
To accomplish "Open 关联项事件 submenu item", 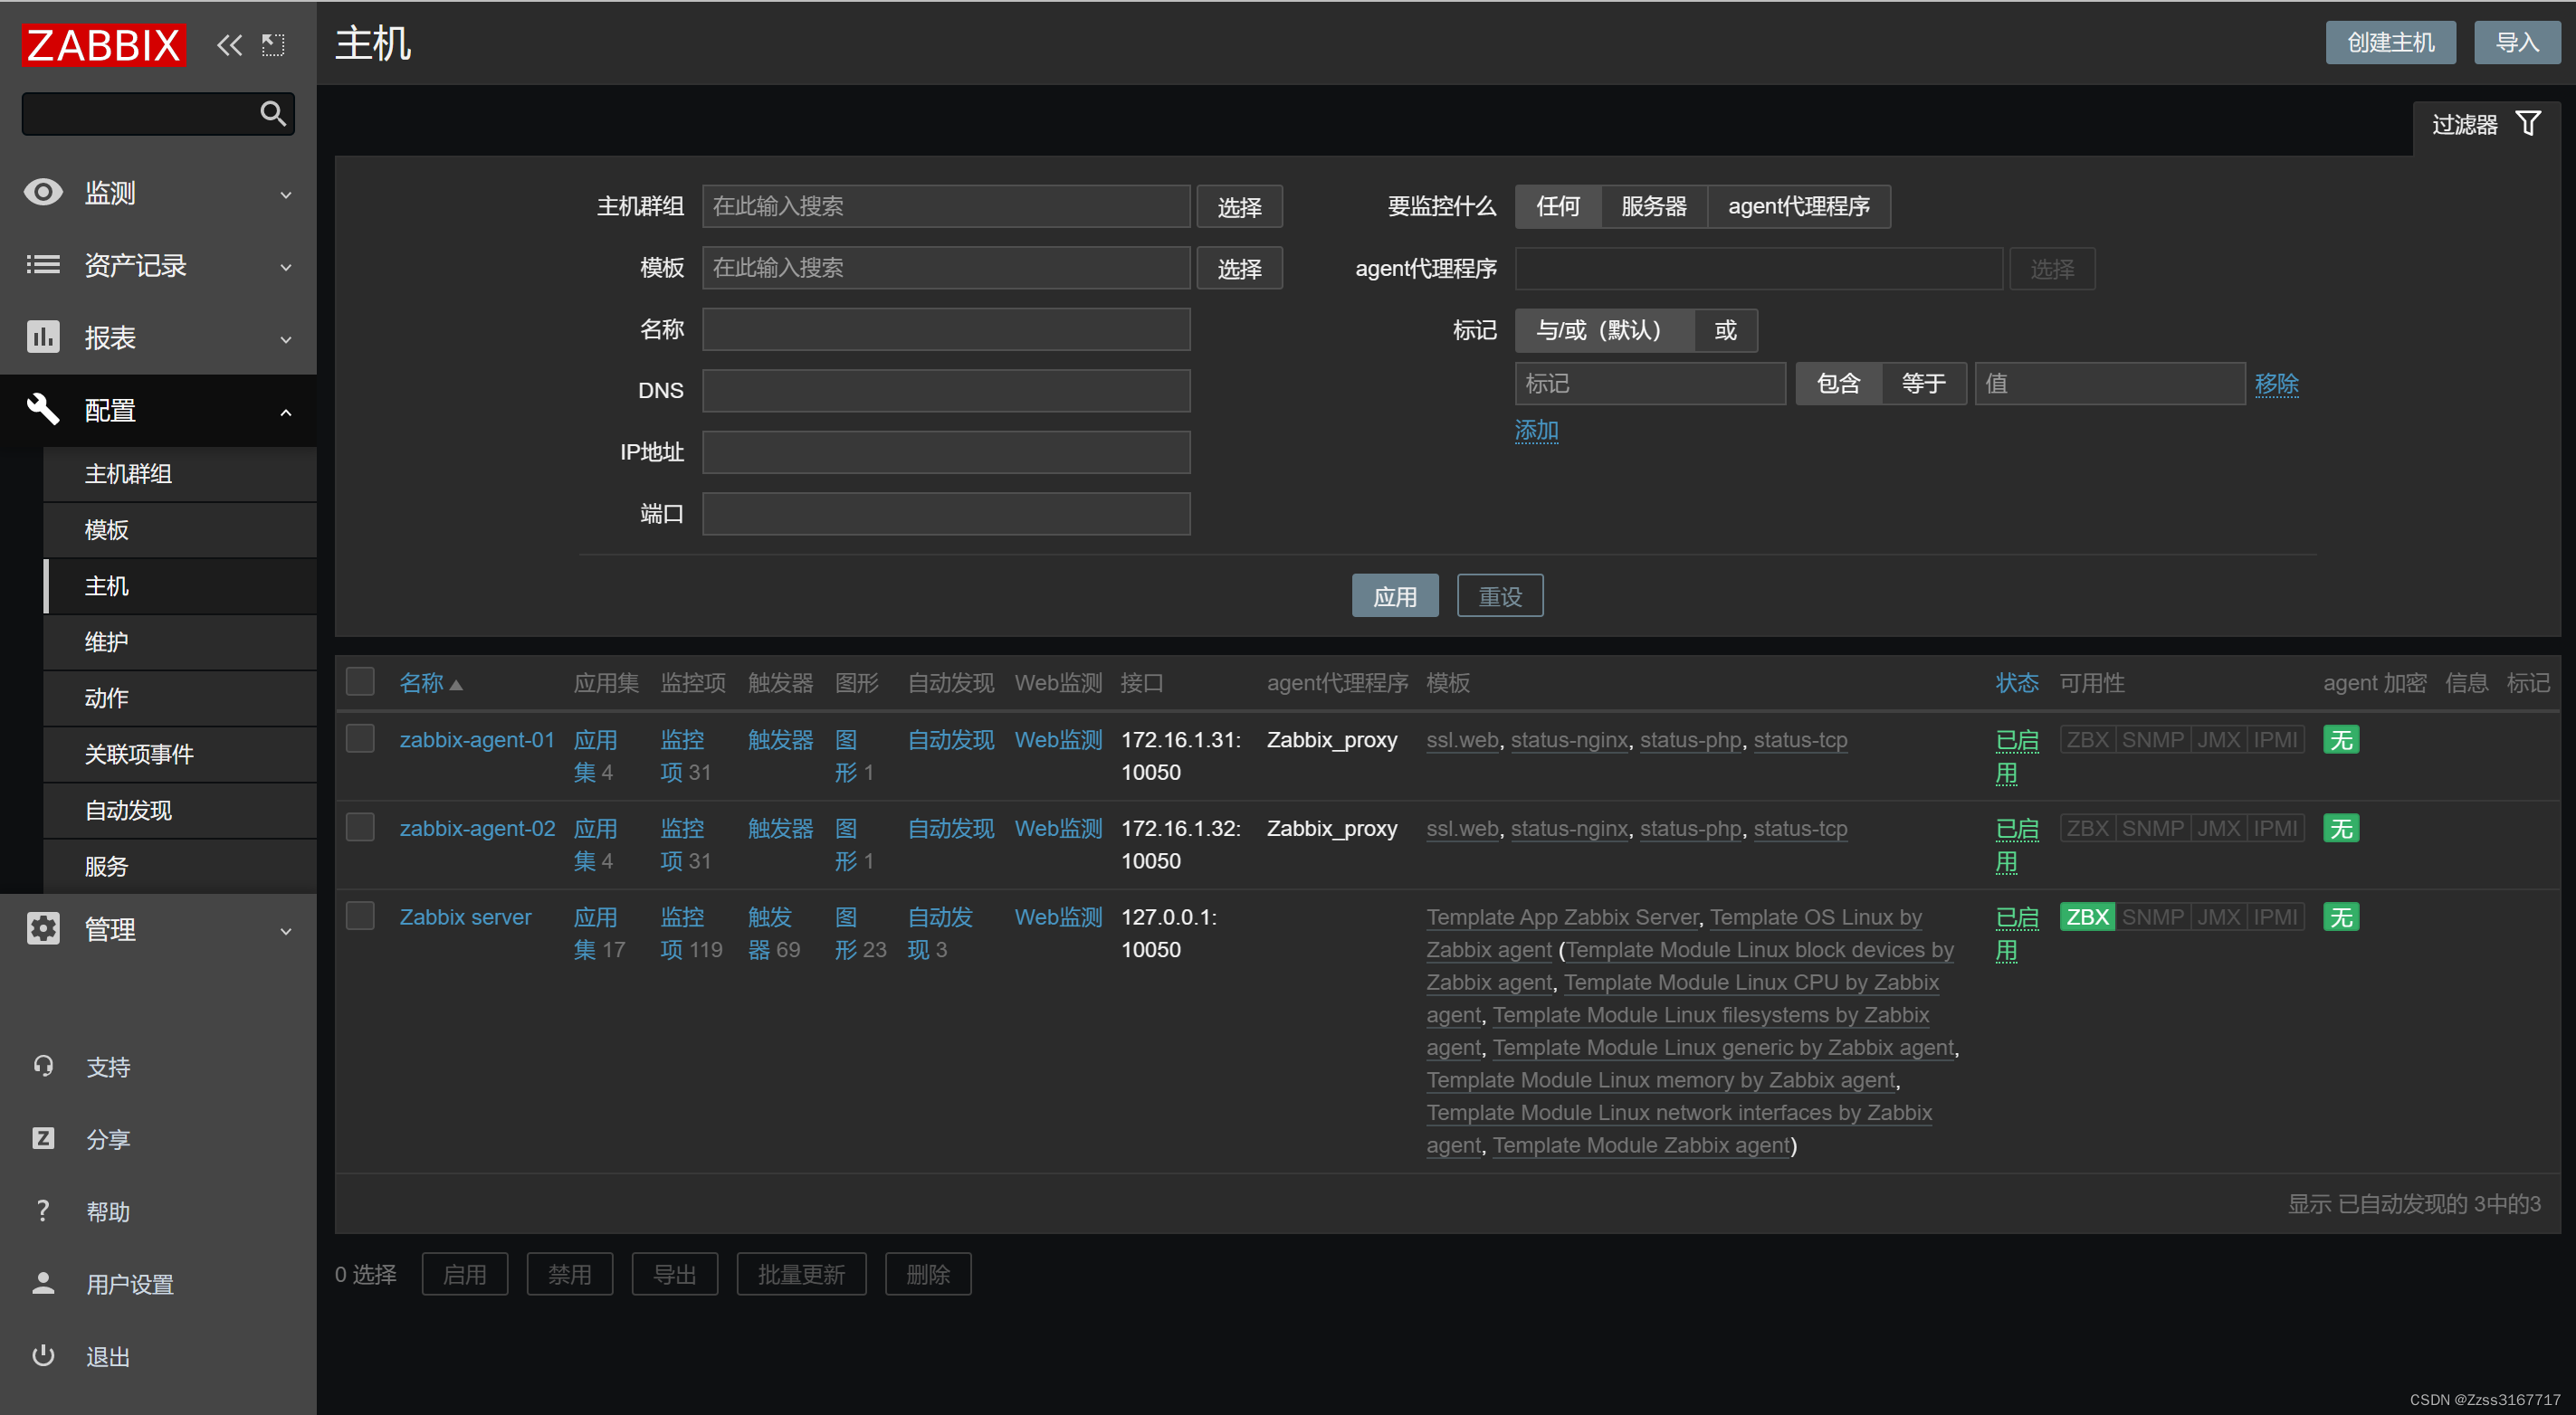I will point(181,754).
